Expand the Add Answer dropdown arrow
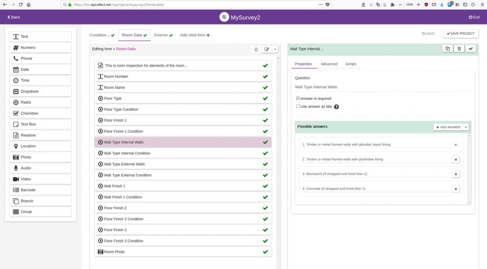The height and width of the screenshot is (269, 487). pos(466,127)
